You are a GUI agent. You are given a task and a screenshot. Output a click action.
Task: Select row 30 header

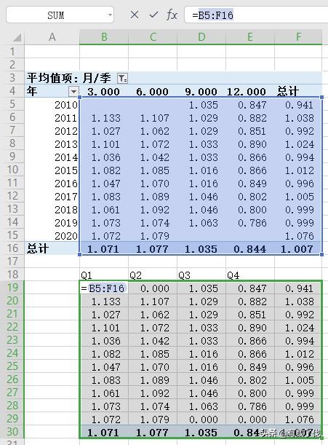tap(12, 432)
